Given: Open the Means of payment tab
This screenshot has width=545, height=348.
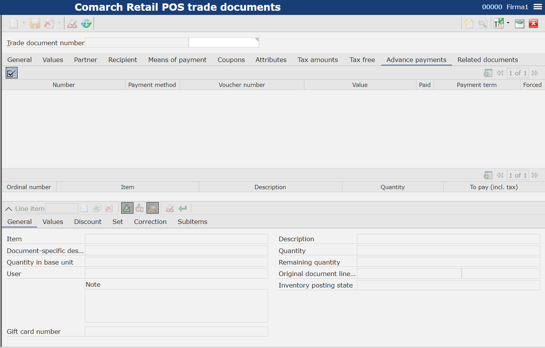Looking at the screenshot, I should tap(177, 60).
